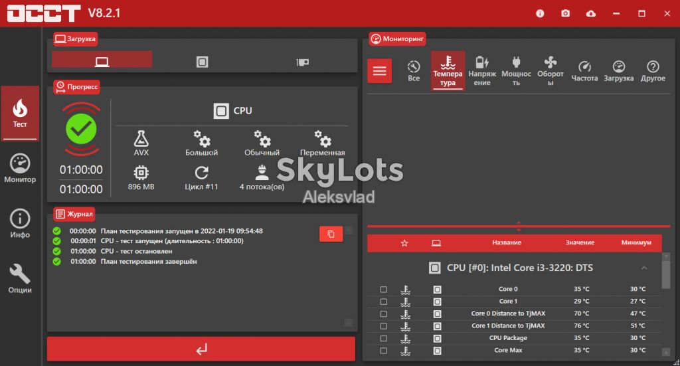Click the sensor list vertical scrollbar
The image size is (680, 366).
coord(666,274)
